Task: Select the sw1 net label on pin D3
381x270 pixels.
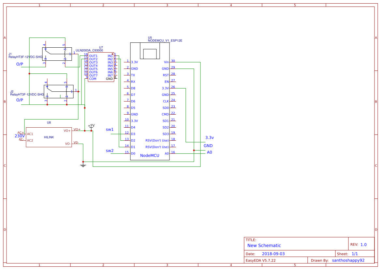Action: [x=109, y=130]
